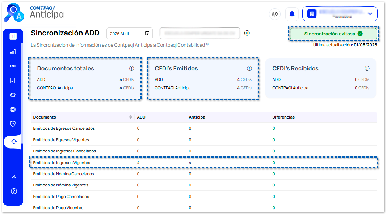Open the 2026 Abril date picker
The image size is (387, 215).
tap(130, 34)
